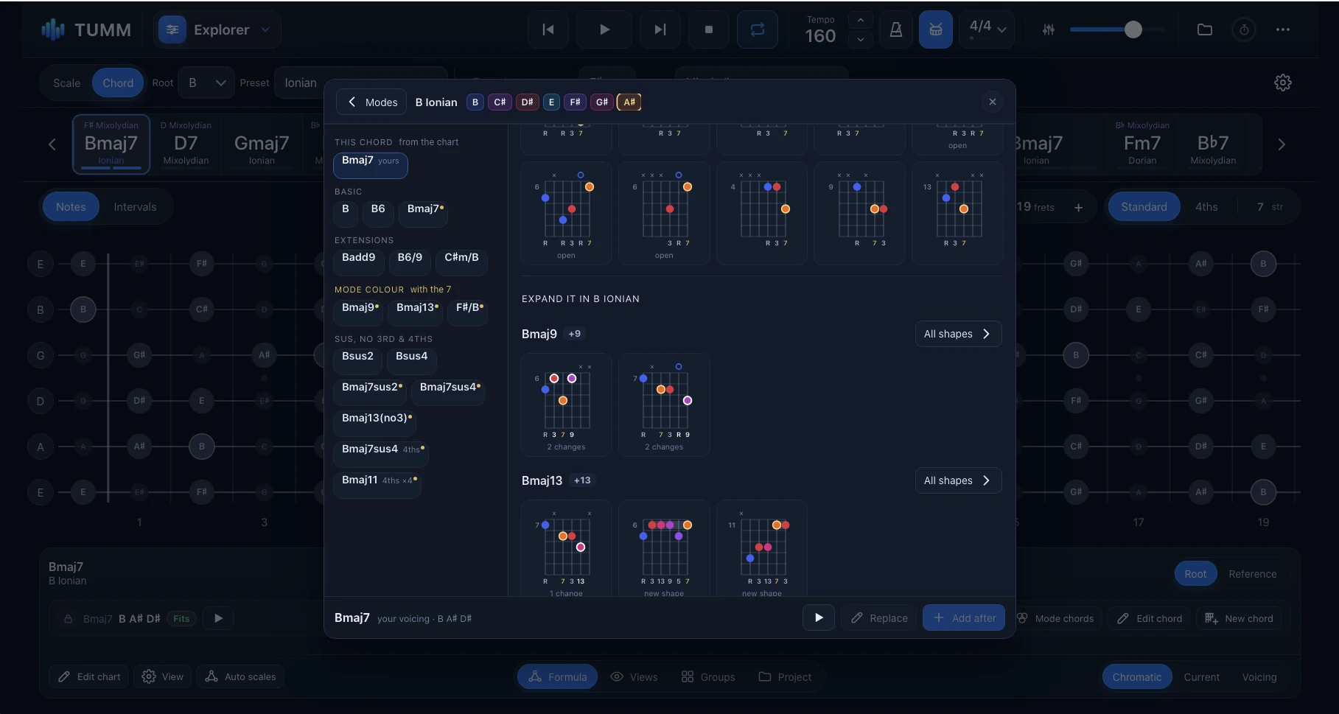
Task: Open the mixer sliders icon
Action: [1049, 29]
